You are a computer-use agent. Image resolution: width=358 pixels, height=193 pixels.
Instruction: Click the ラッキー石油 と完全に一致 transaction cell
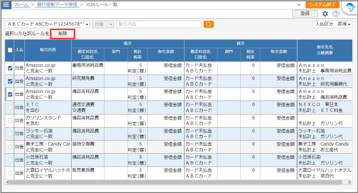tap(48, 134)
